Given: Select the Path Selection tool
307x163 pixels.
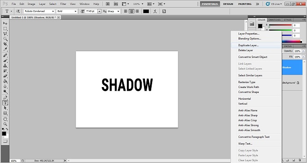Looking at the screenshot, I should (x=5, y=108).
